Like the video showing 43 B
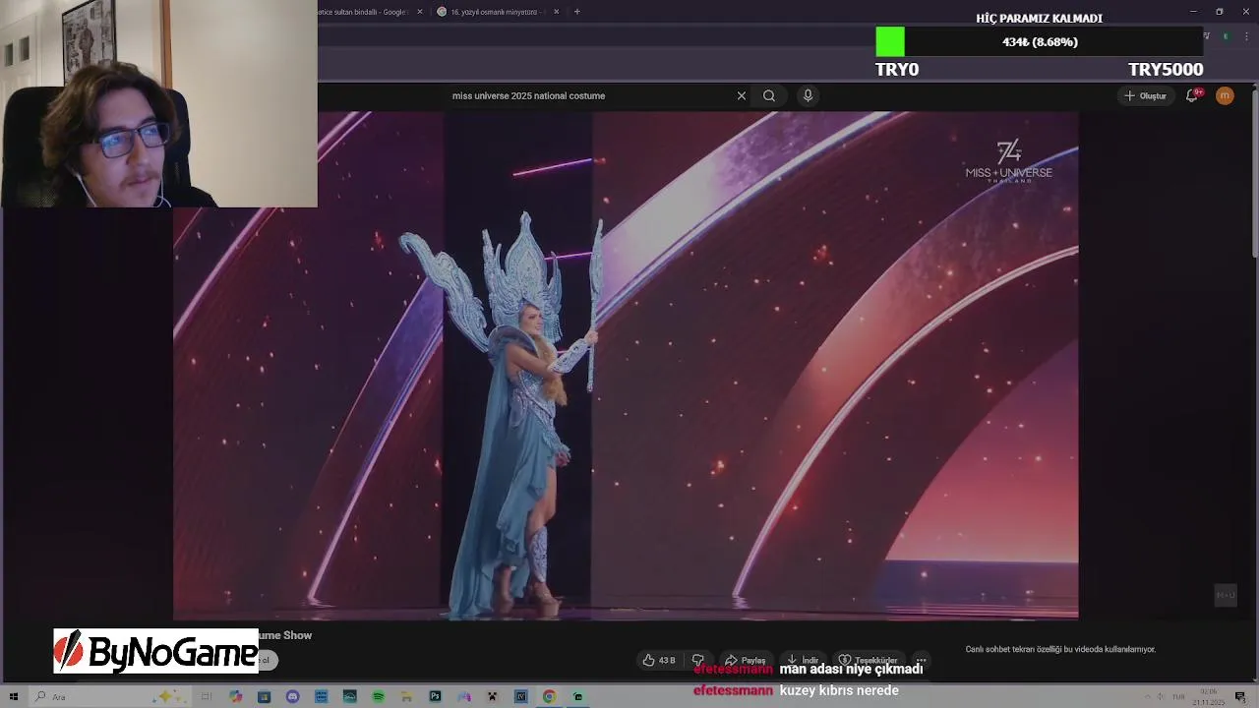 pos(659,660)
